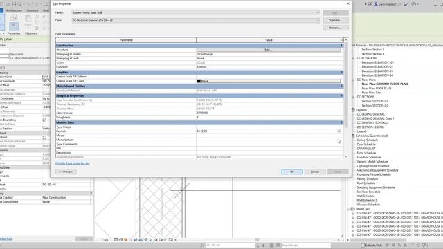The width and height of the screenshot is (443, 249).
Task: Collapse the Materials and Finishes group chevron
Action: (x=341, y=86)
